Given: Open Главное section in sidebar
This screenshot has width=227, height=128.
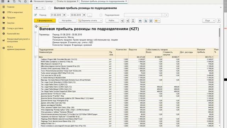Looking at the screenshot, I should click(11, 7).
